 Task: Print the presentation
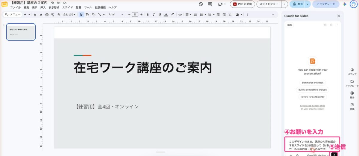tap(47, 14)
